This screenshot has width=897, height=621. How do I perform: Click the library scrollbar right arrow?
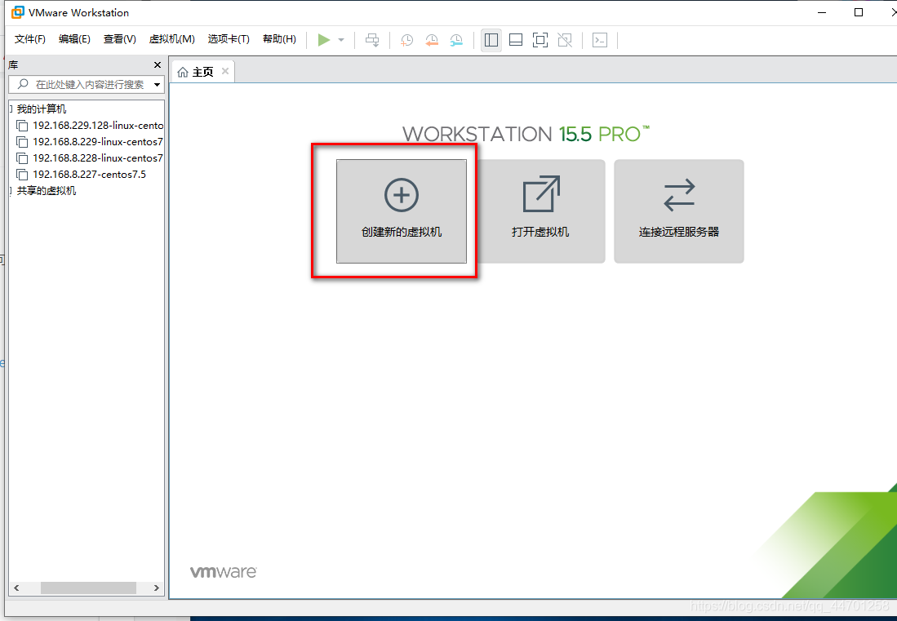[157, 588]
